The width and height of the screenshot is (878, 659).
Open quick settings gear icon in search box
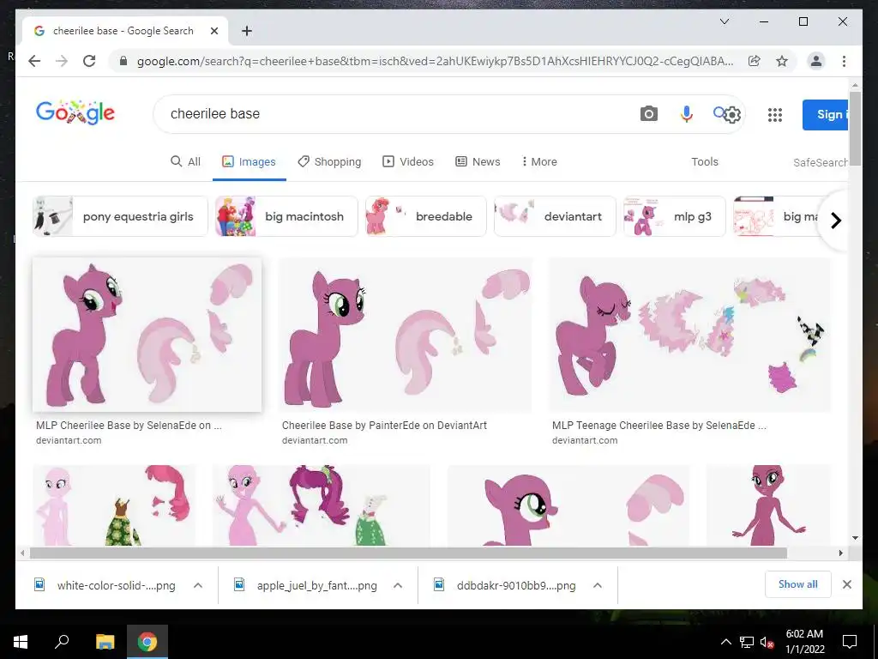[x=732, y=115]
